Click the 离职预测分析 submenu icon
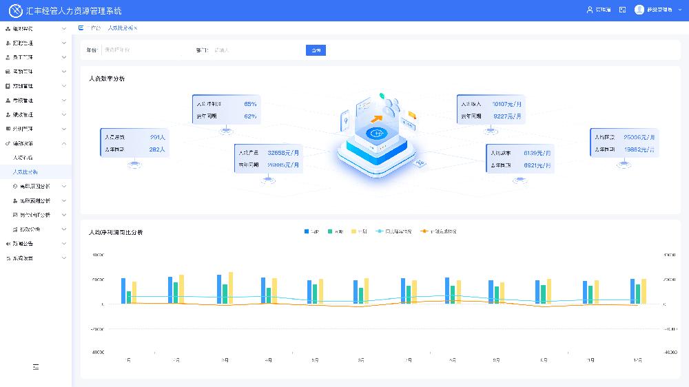 tap(15, 201)
